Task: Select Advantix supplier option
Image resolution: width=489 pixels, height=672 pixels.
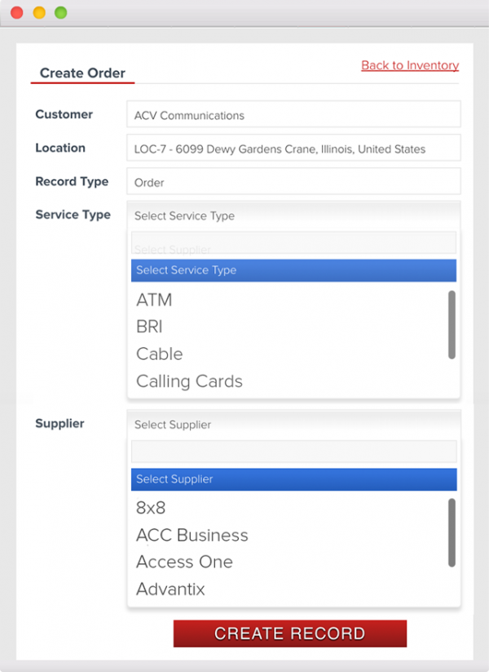Action: (170, 589)
